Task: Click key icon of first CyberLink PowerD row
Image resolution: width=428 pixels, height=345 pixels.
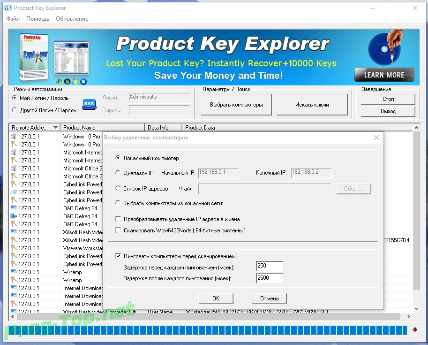Action: point(14,184)
